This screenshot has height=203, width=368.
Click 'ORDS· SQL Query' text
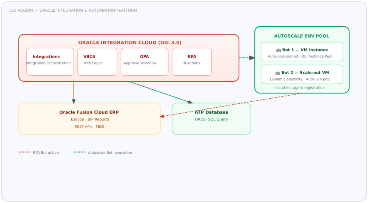click(x=211, y=119)
